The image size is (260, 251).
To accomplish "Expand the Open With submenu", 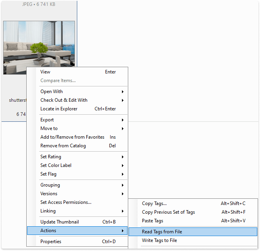I will [51, 92].
